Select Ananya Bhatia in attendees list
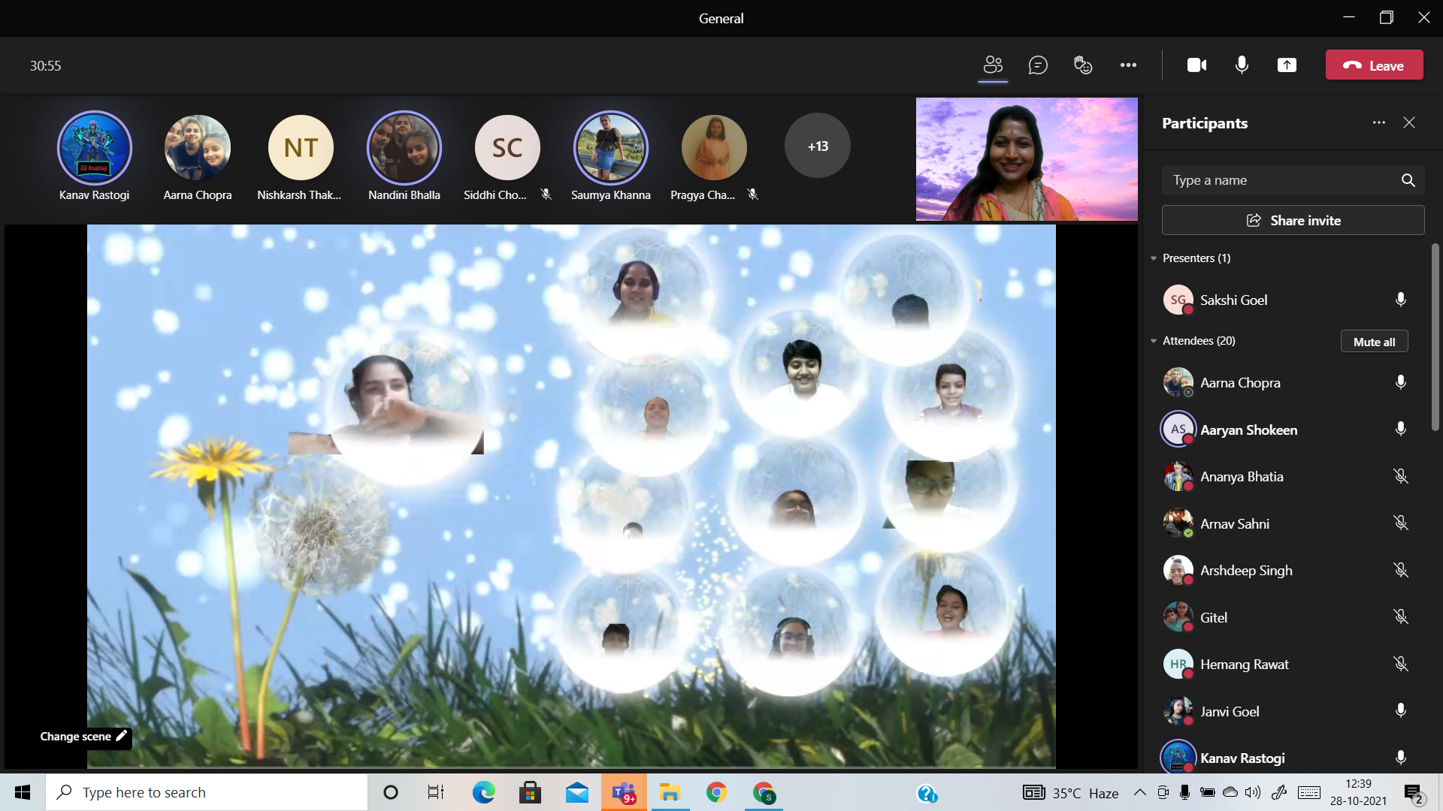Viewport: 1443px width, 811px height. coord(1242,477)
